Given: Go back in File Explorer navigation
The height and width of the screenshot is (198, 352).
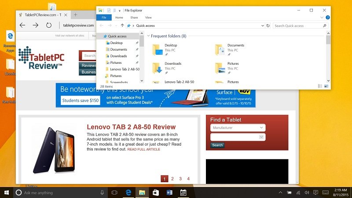Looking at the screenshot, I should point(102,26).
